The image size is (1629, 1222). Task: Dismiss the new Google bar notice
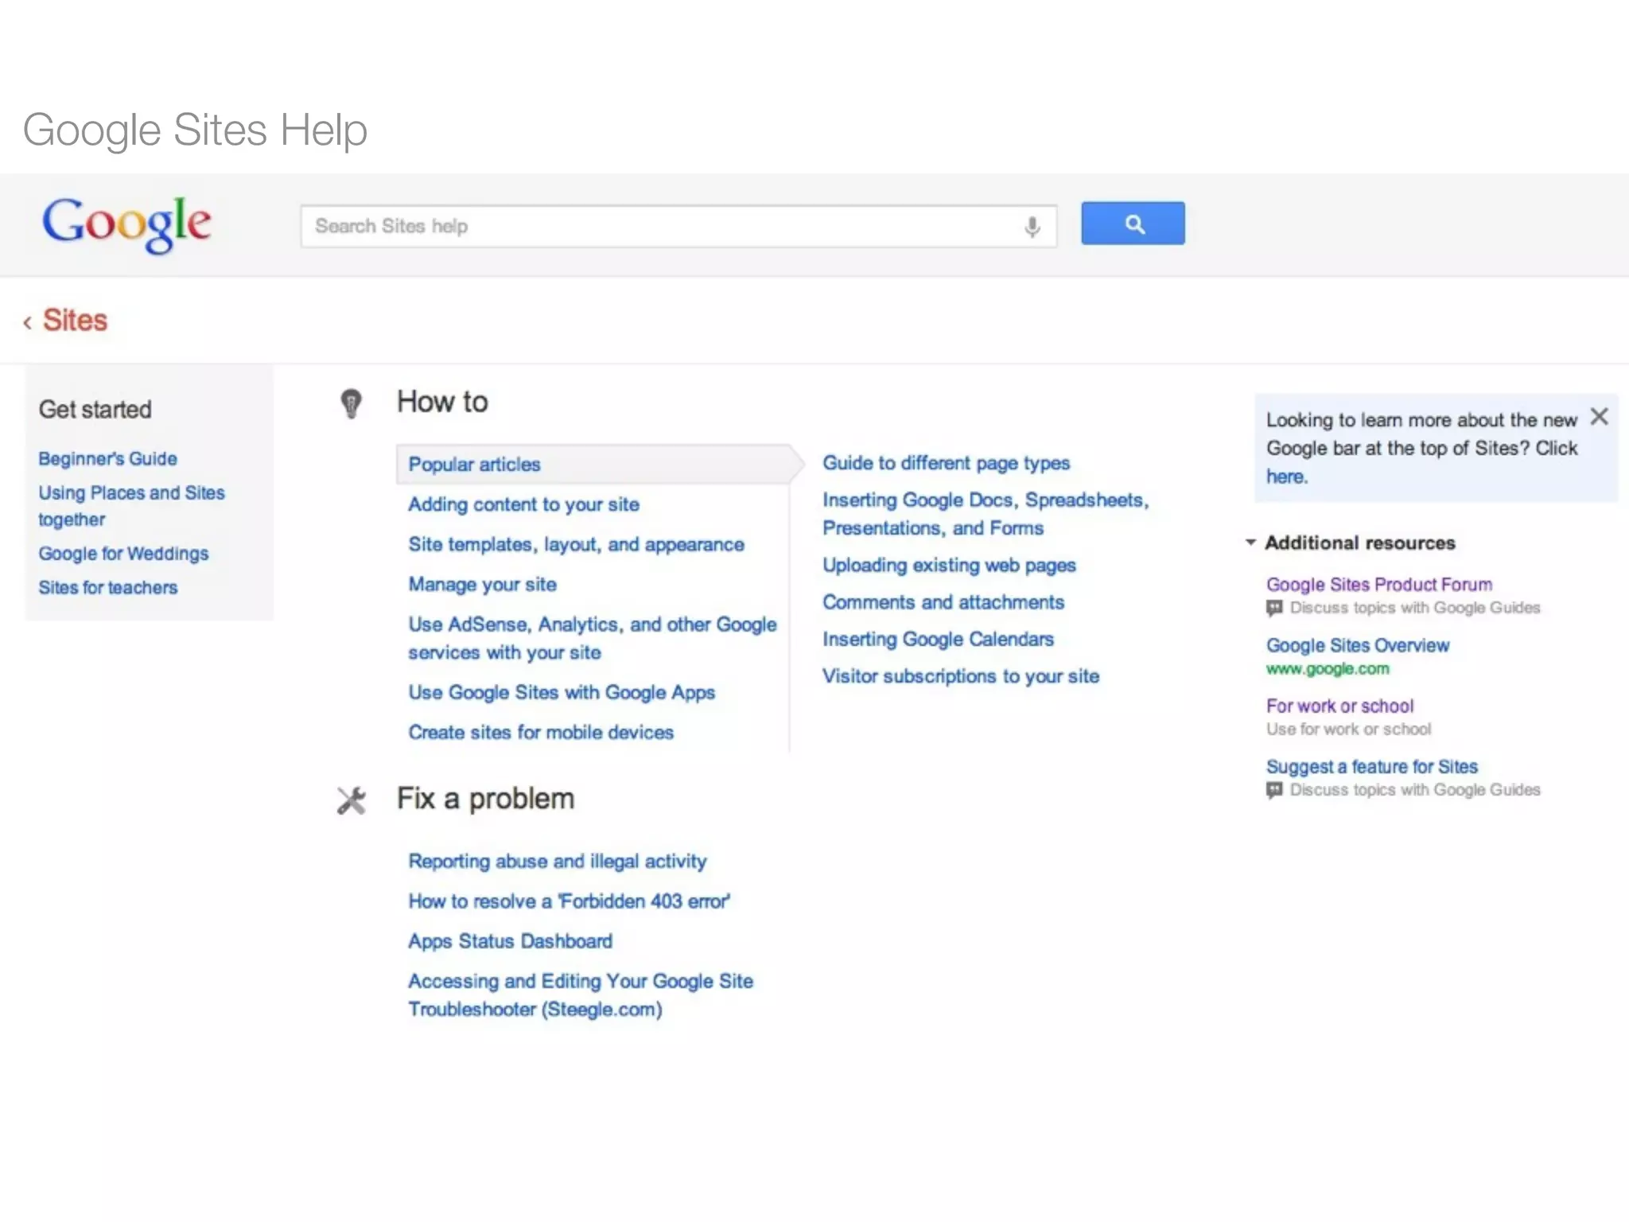point(1599,417)
